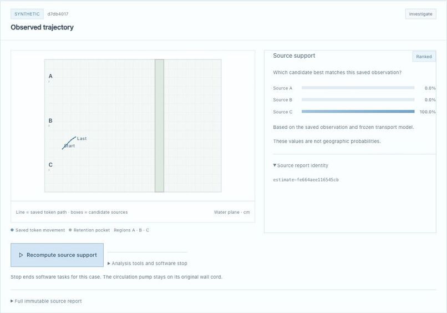Click the vertical retention pocket band

[159, 125]
